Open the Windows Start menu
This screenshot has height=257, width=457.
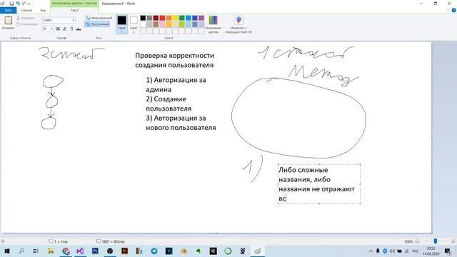(6, 251)
